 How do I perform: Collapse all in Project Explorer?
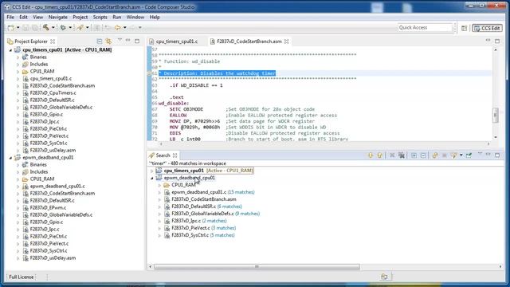100,41
